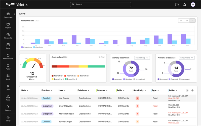Select the Policy shield icon

(8, 65)
